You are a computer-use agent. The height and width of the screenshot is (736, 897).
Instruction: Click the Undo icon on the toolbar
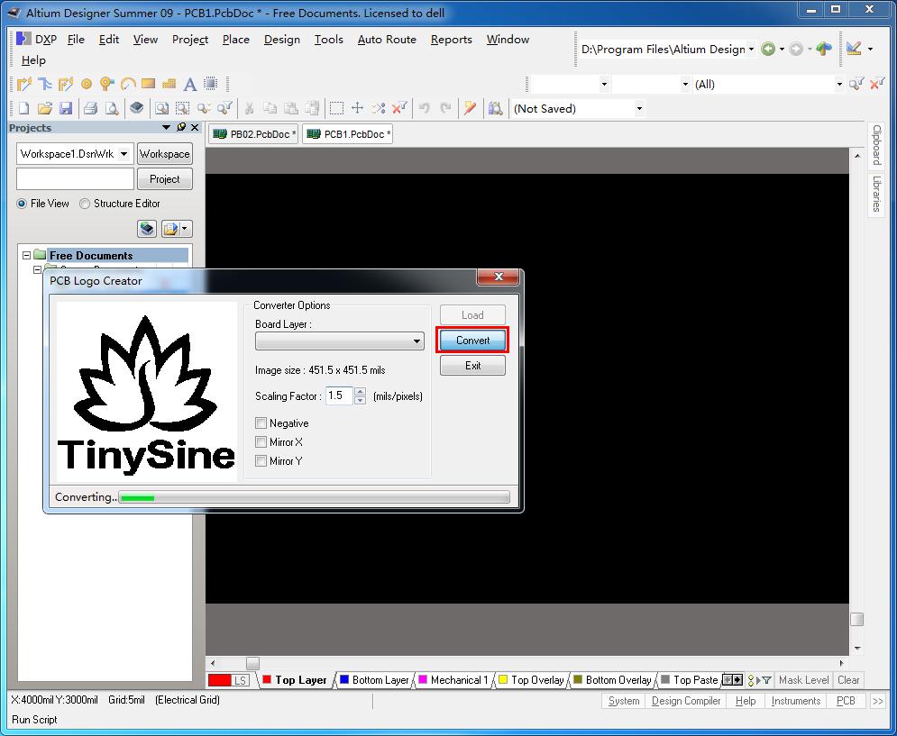pyautogui.click(x=424, y=107)
